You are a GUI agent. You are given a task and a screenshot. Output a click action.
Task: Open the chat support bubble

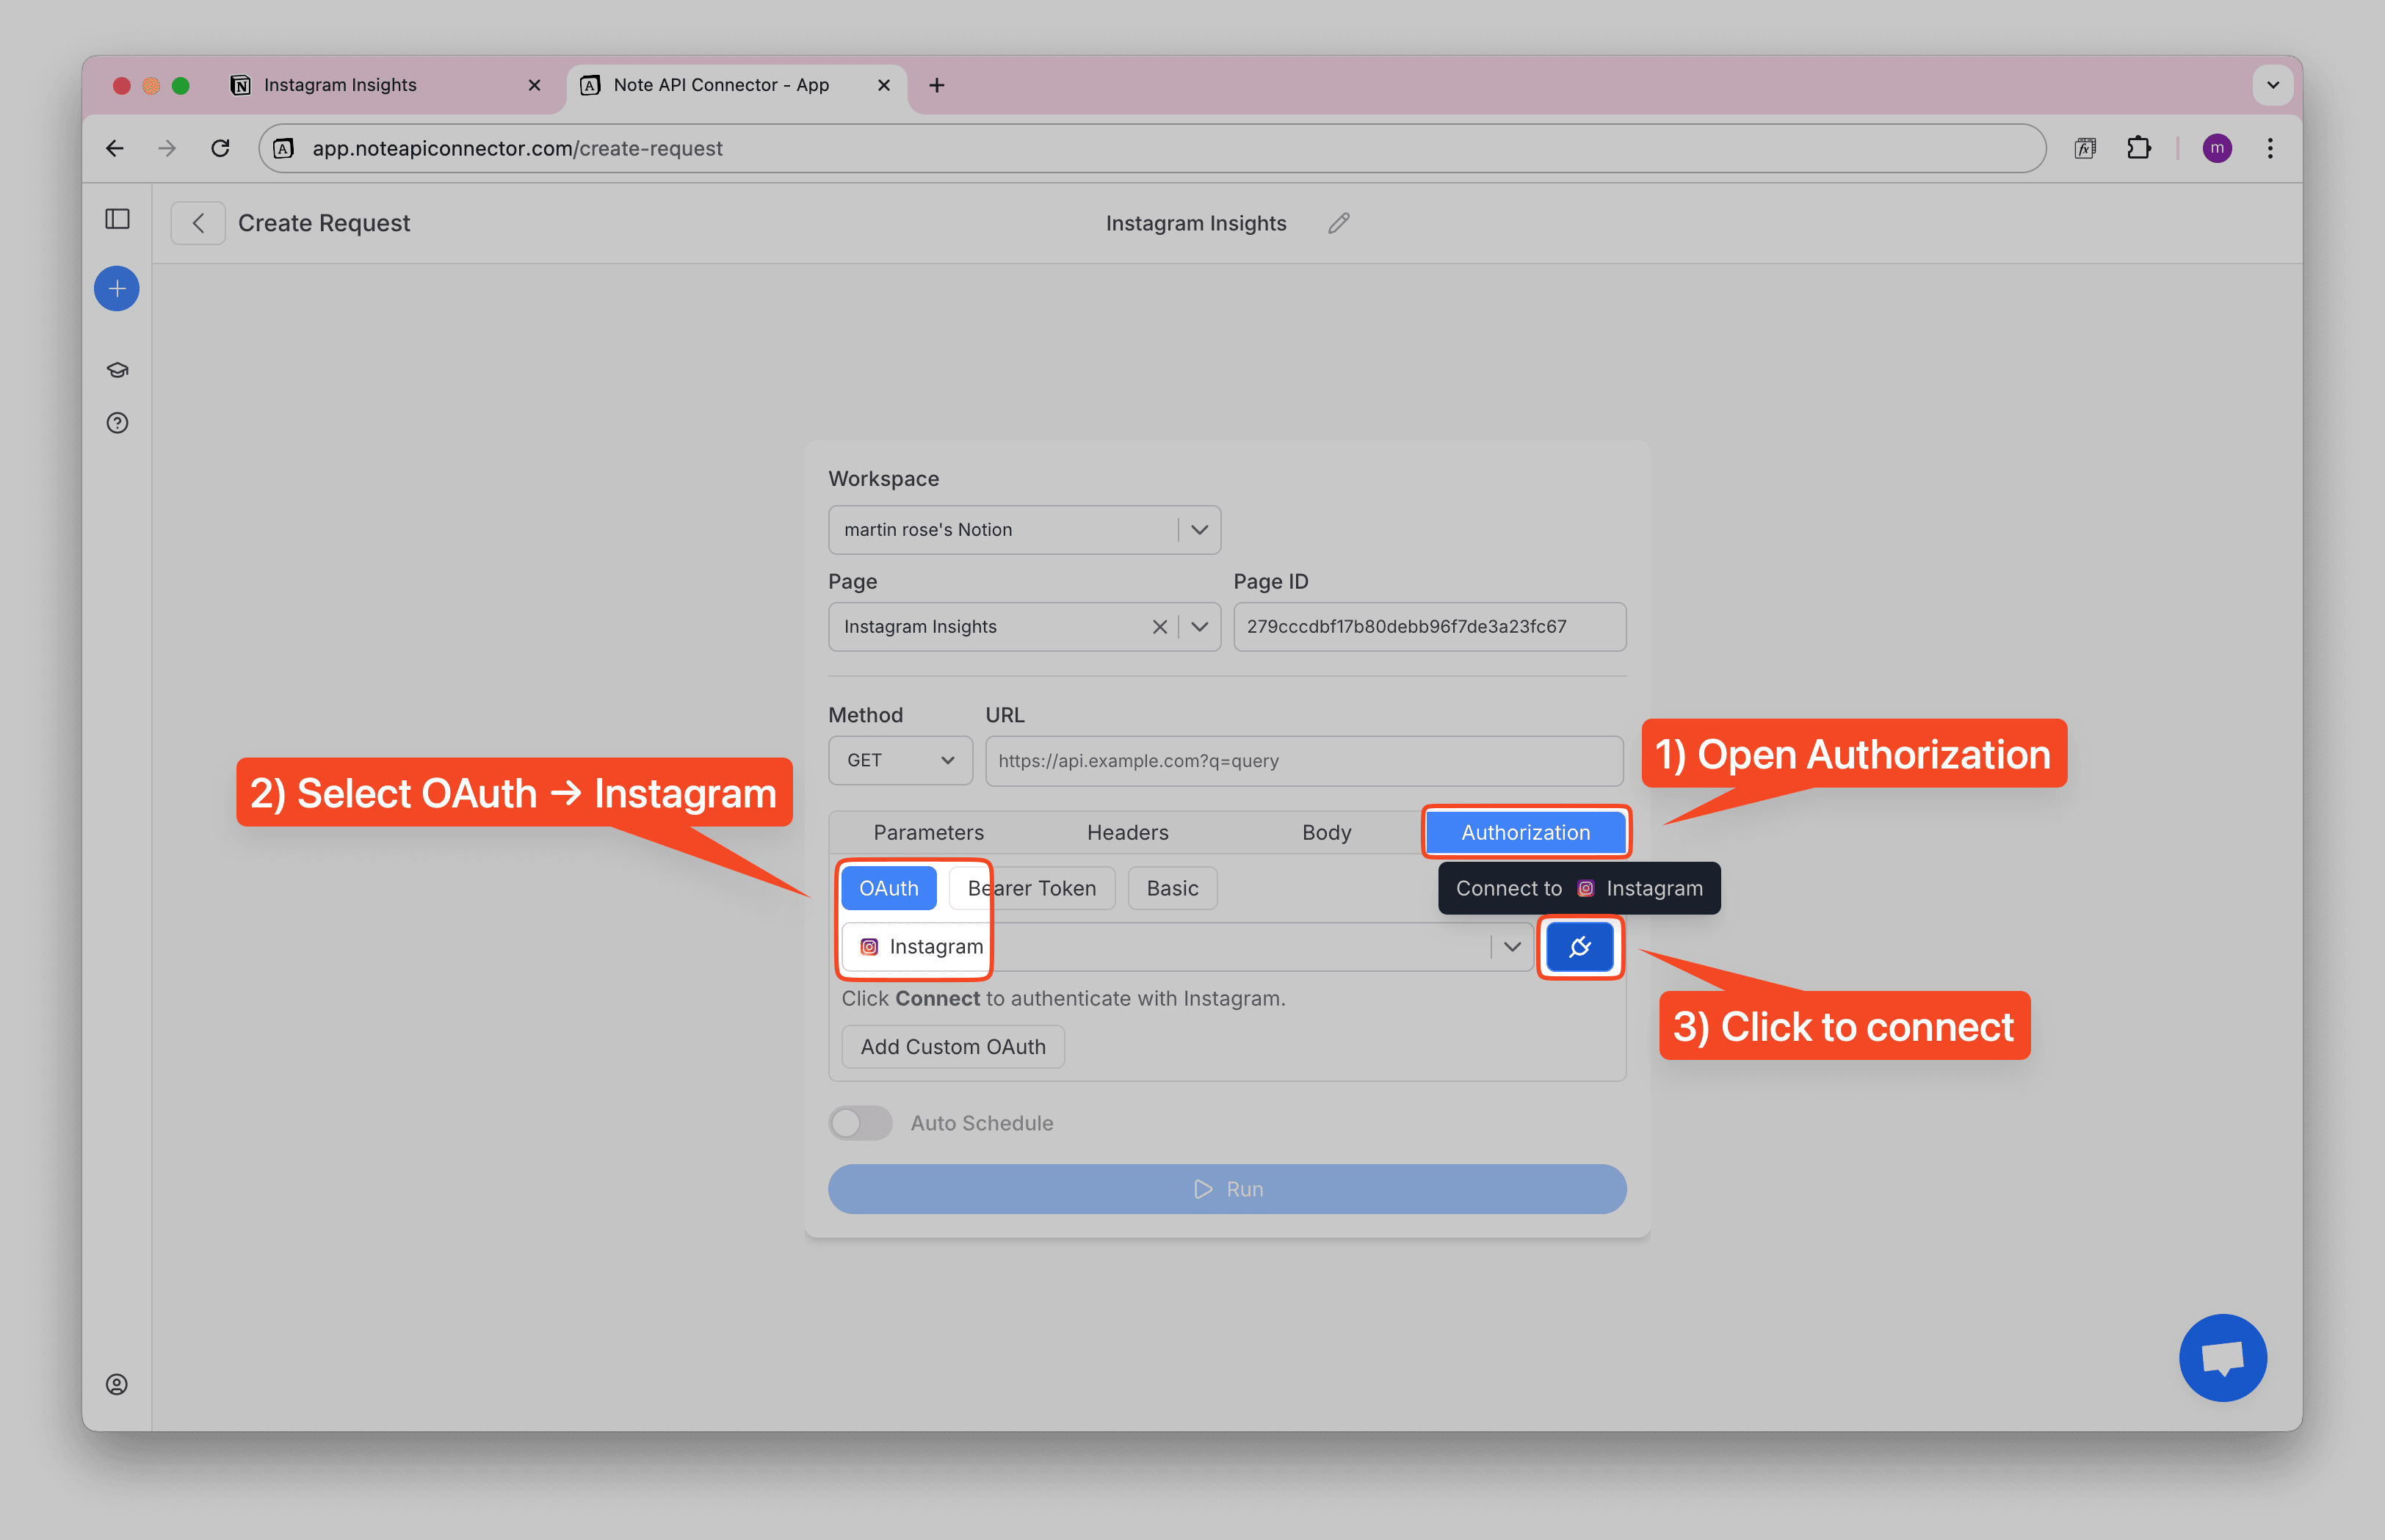(x=2223, y=1357)
